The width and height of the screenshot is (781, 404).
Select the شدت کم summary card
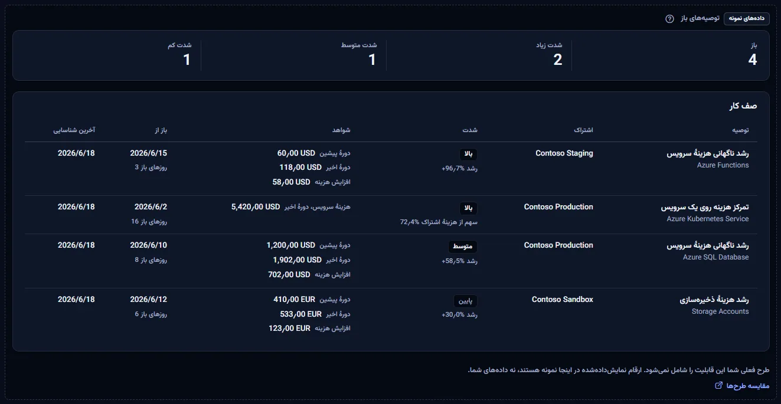(x=107, y=55)
